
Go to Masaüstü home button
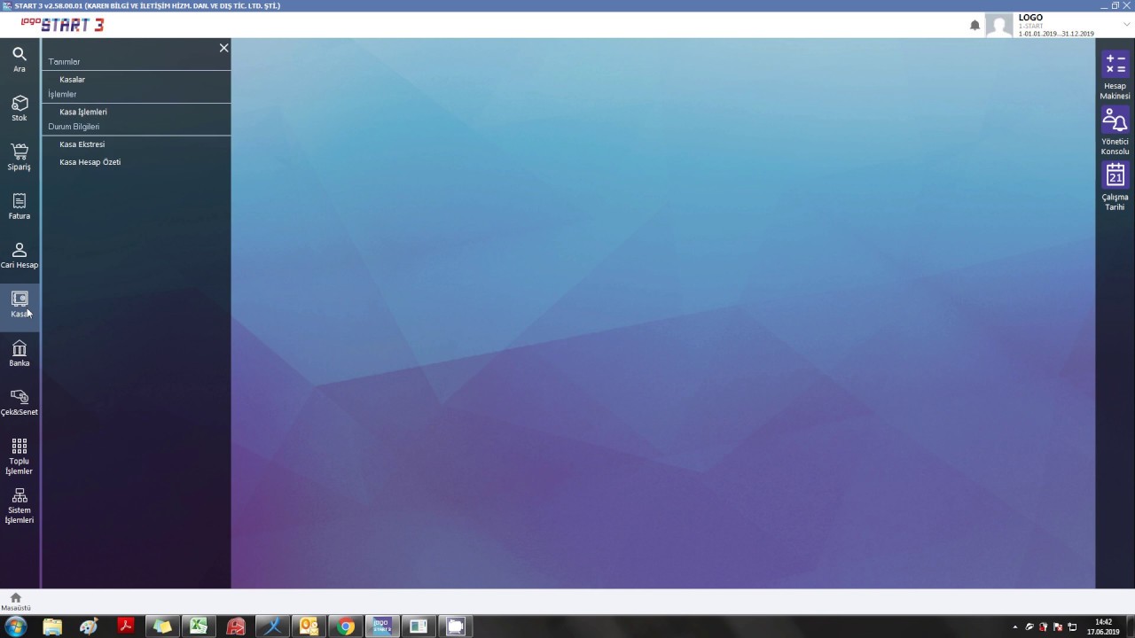pyautogui.click(x=15, y=602)
